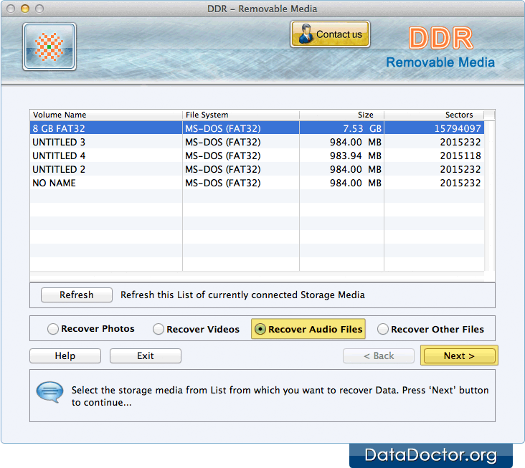Image resolution: width=525 pixels, height=468 pixels.
Task: Click the DataDoctor.org banner
Action: click(x=431, y=455)
